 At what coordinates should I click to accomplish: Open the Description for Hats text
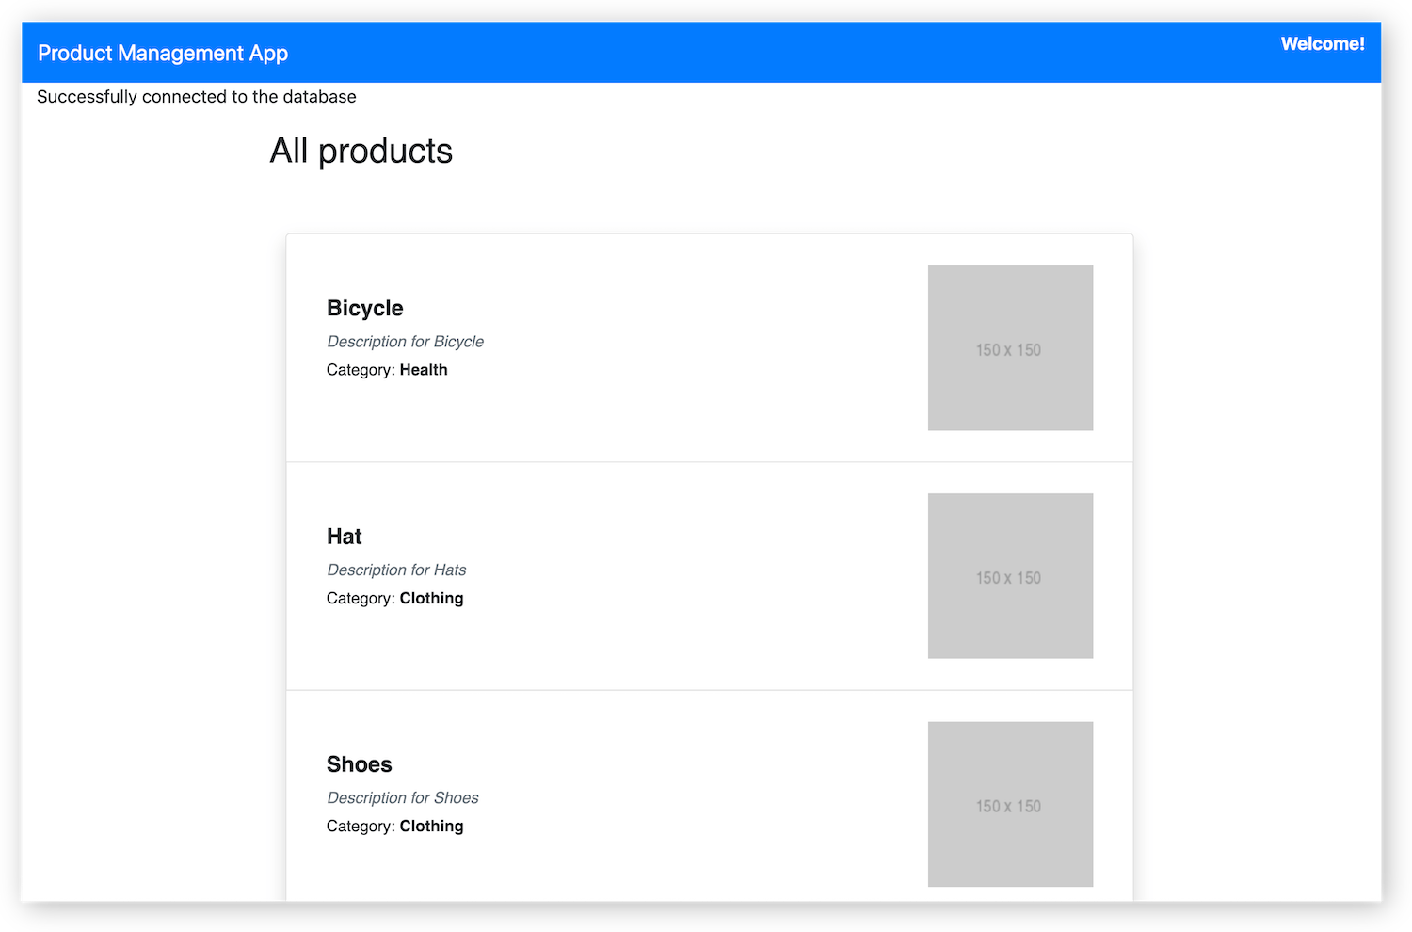coord(395,570)
